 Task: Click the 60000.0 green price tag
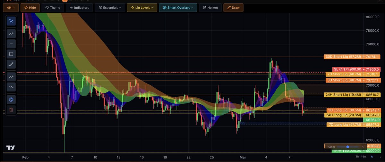pyautogui.click(x=372, y=151)
